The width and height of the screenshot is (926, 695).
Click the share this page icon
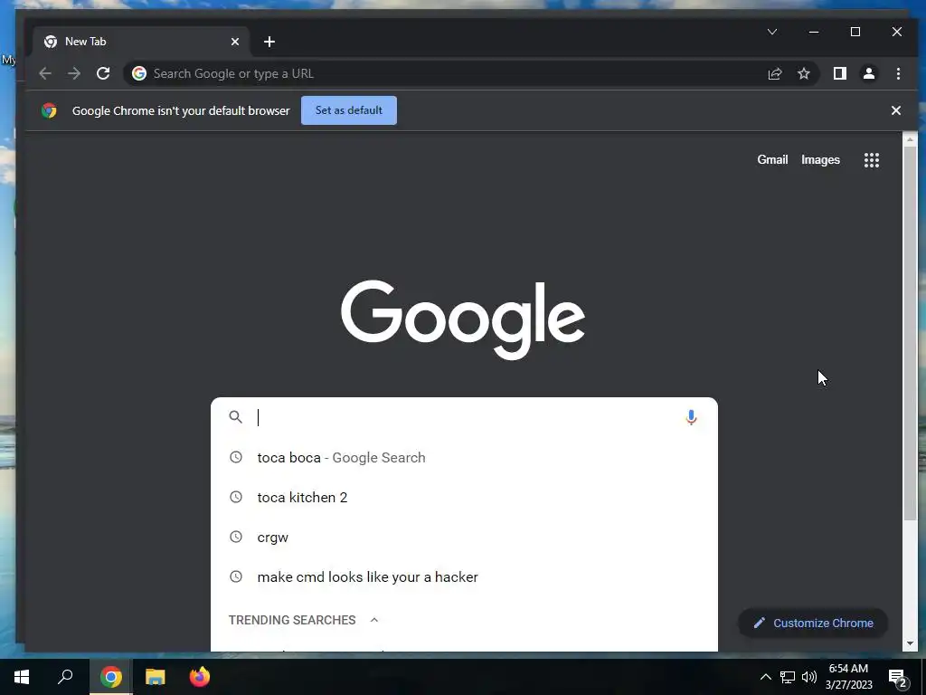click(x=775, y=73)
